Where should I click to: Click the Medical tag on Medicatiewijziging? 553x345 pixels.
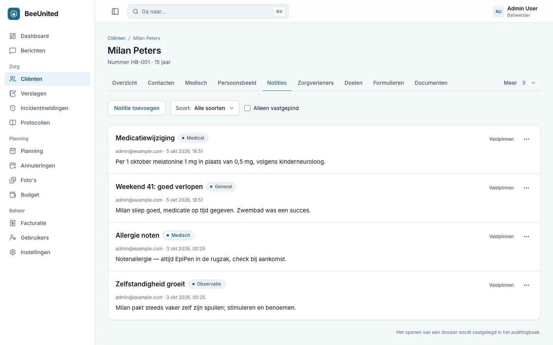click(x=193, y=138)
